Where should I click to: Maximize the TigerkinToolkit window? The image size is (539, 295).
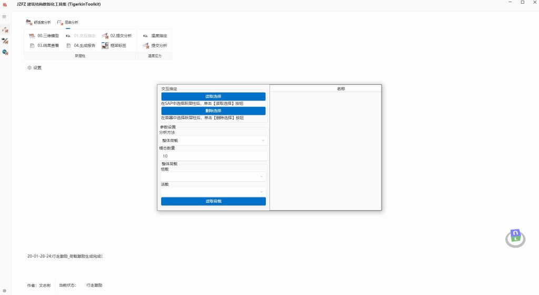coord(523,3)
